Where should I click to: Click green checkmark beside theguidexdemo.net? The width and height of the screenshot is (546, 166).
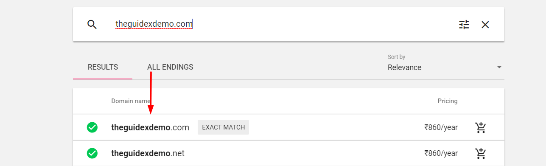92,153
